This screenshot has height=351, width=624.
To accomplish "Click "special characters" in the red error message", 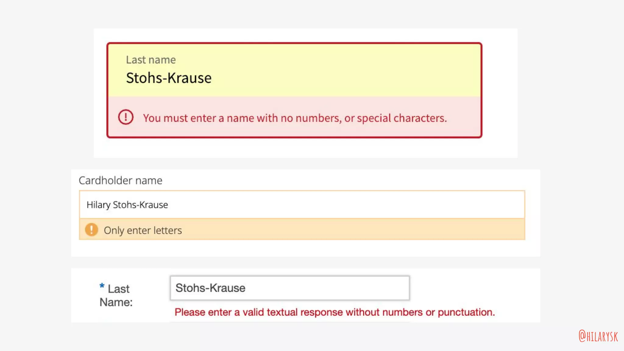I will tap(402, 118).
